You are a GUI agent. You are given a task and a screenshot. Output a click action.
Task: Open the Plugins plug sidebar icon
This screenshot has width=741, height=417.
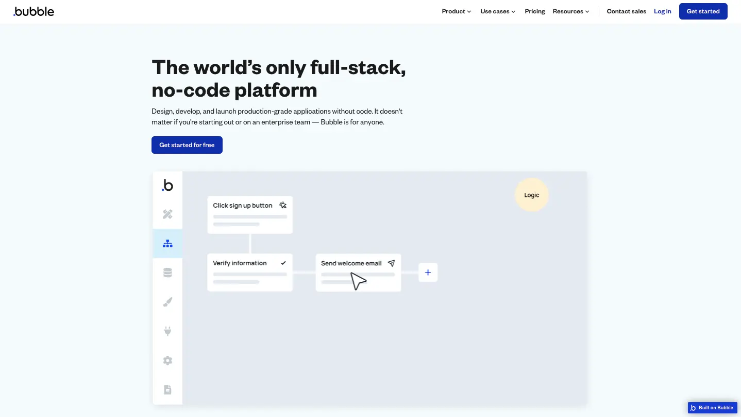click(167, 331)
